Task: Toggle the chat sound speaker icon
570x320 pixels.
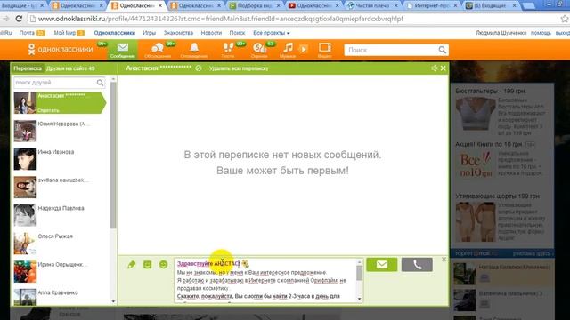Action: coord(434,68)
